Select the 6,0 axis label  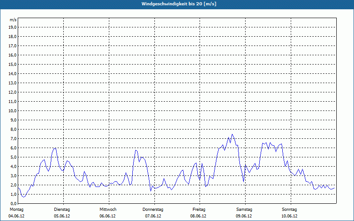[13, 148]
